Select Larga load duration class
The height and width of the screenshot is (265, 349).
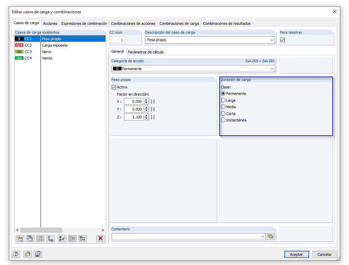[x=223, y=100]
